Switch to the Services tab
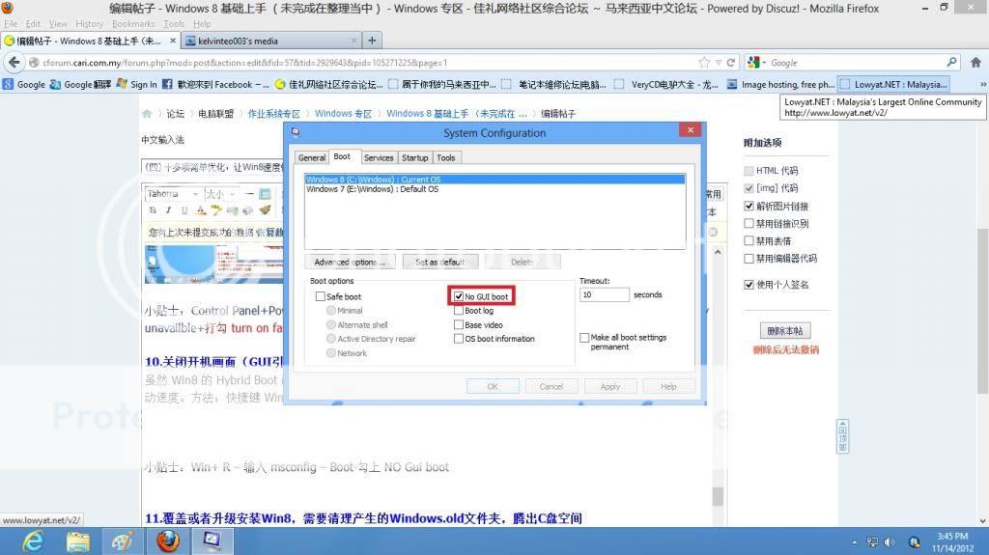The width and height of the screenshot is (989, 555). pyautogui.click(x=379, y=157)
